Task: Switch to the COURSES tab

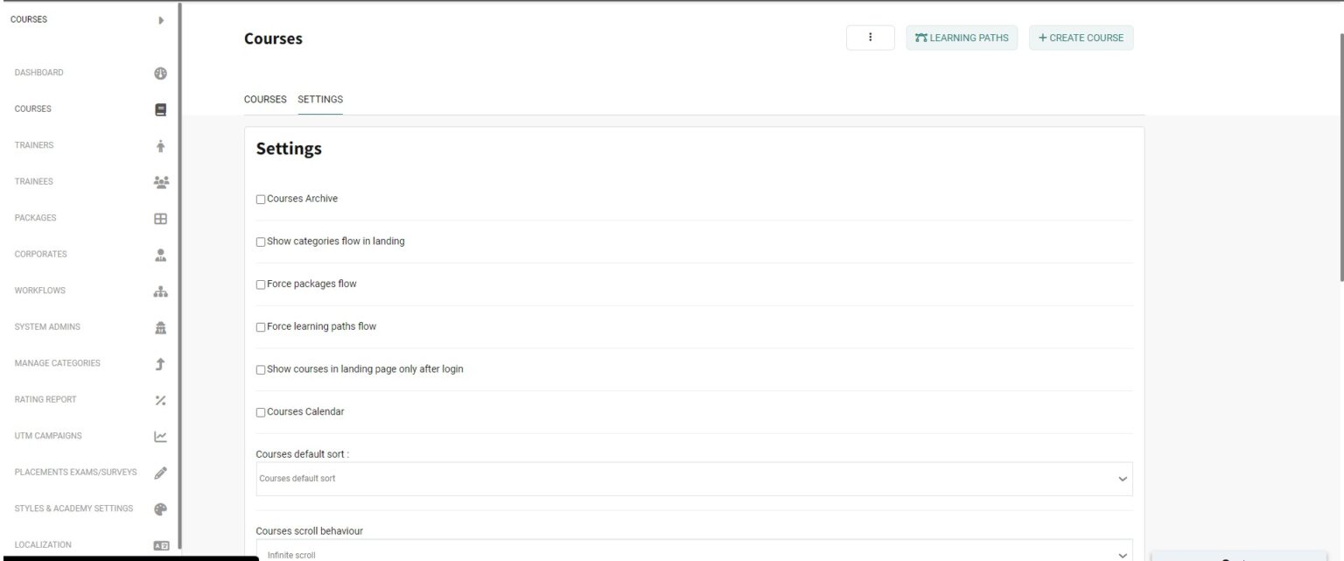Action: coord(264,99)
